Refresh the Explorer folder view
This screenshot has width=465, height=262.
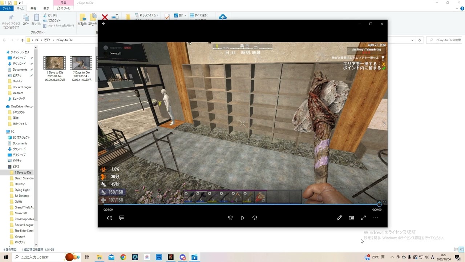420,40
